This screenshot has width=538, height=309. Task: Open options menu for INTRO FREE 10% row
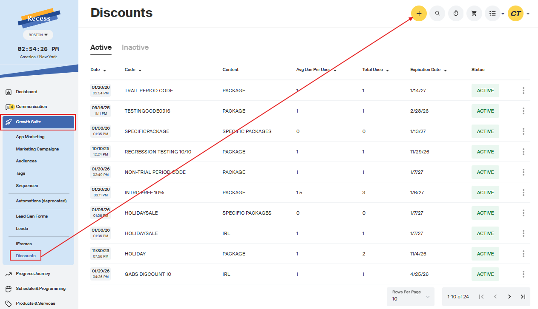523,193
